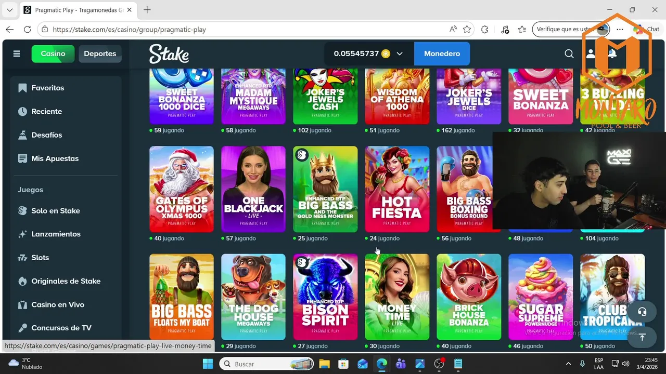
Task: Open Big Bass Floats My Boat
Action: click(x=182, y=297)
